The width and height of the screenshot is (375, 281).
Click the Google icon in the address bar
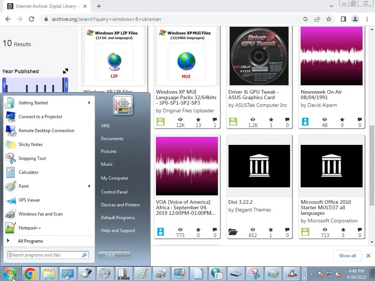[305, 19]
